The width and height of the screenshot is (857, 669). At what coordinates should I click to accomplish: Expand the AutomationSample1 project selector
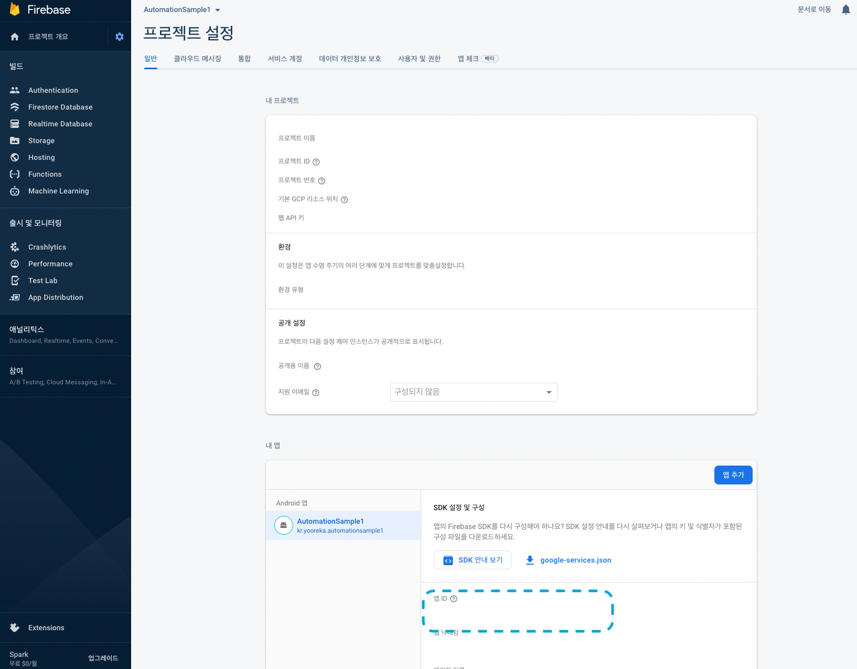[182, 9]
